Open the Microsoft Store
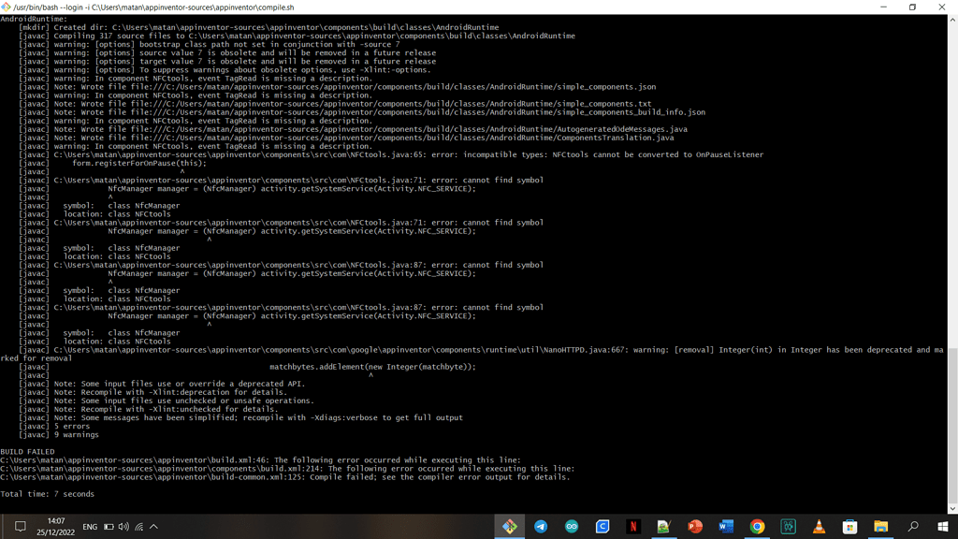 pyautogui.click(x=849, y=525)
